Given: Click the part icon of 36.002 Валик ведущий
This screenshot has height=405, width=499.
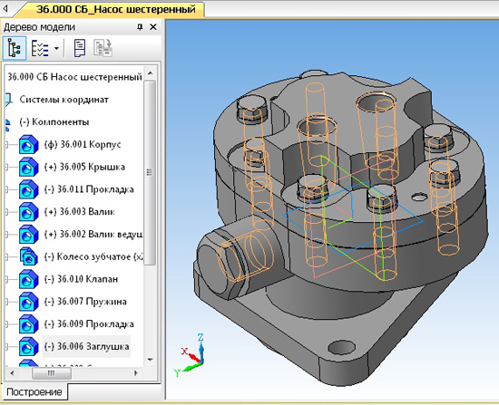Looking at the screenshot, I should (29, 235).
